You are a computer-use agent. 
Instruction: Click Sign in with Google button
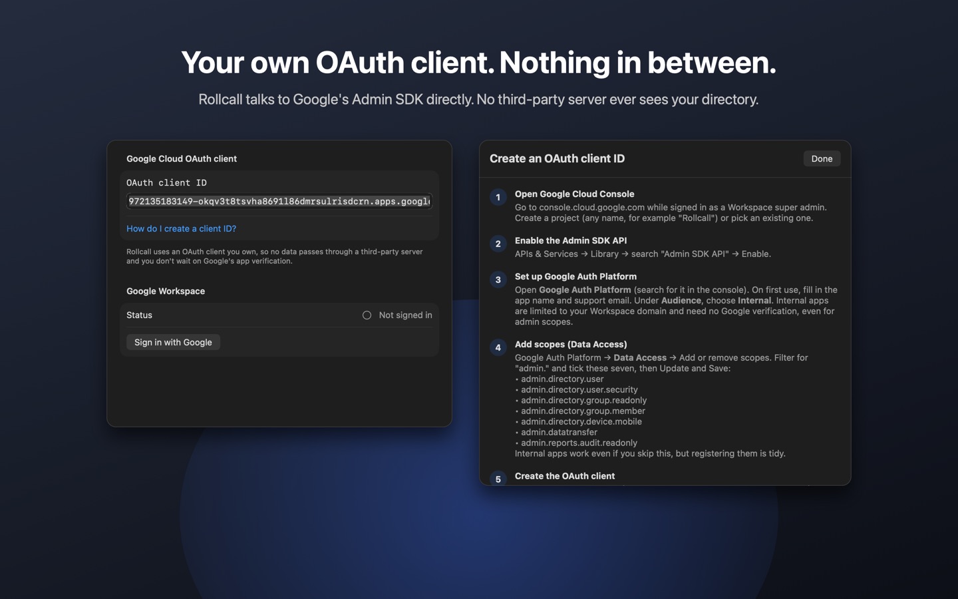[173, 342]
